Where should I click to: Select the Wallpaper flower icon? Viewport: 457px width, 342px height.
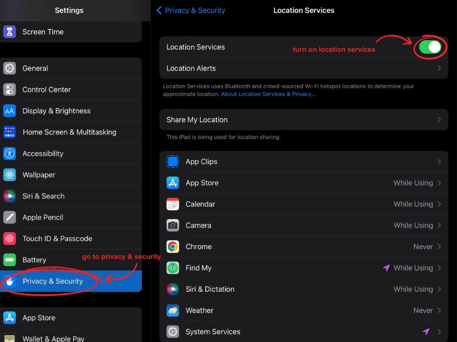point(10,175)
